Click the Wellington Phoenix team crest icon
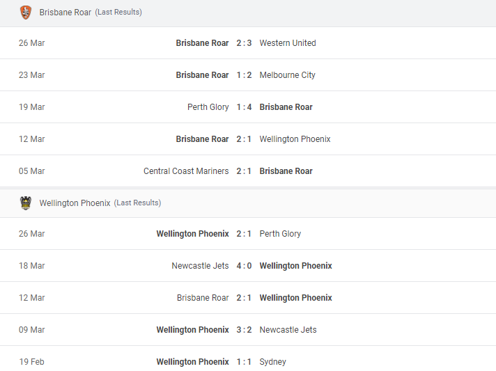The height and width of the screenshot is (371, 496). (x=26, y=203)
